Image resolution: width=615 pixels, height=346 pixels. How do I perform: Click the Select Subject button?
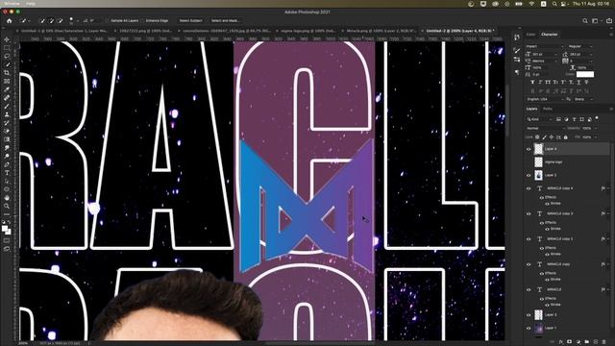(x=190, y=21)
